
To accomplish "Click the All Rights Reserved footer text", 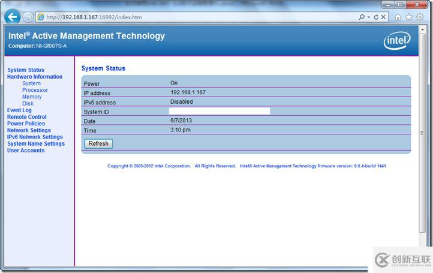I will [x=215, y=166].
